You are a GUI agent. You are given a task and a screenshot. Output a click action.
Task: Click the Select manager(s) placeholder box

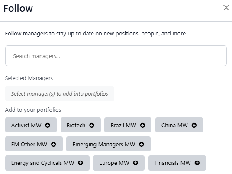coord(60,93)
